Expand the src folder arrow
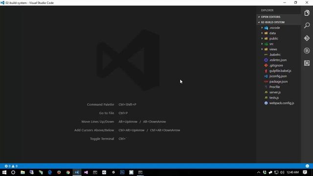 tap(262, 44)
